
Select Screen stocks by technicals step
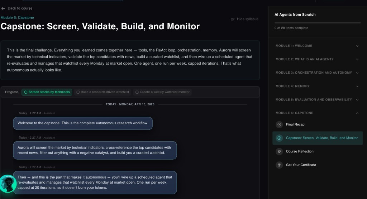[x=47, y=92]
